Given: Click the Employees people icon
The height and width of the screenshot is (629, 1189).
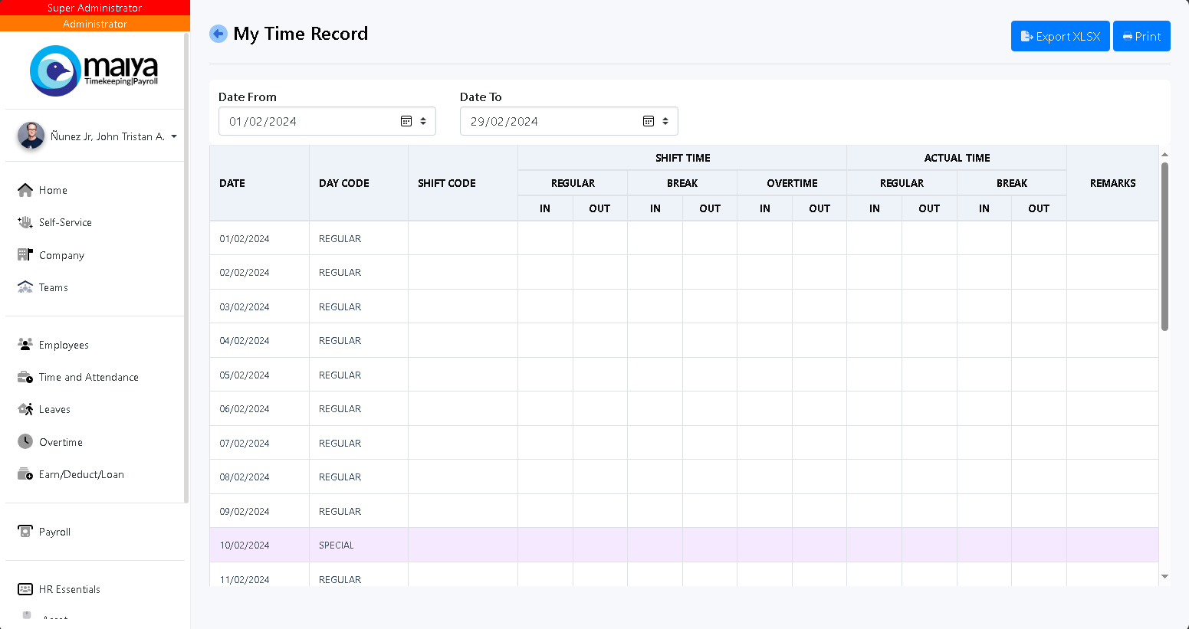Looking at the screenshot, I should 25,345.
